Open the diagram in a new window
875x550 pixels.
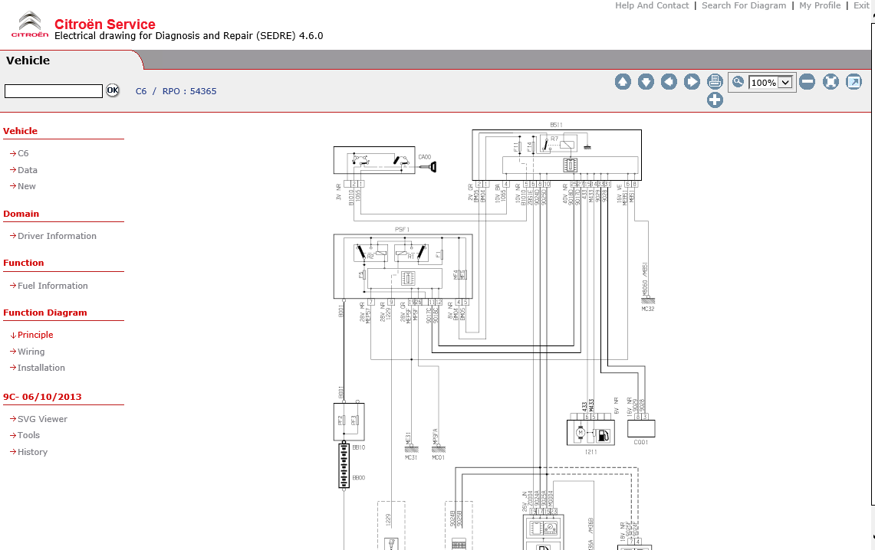[854, 82]
